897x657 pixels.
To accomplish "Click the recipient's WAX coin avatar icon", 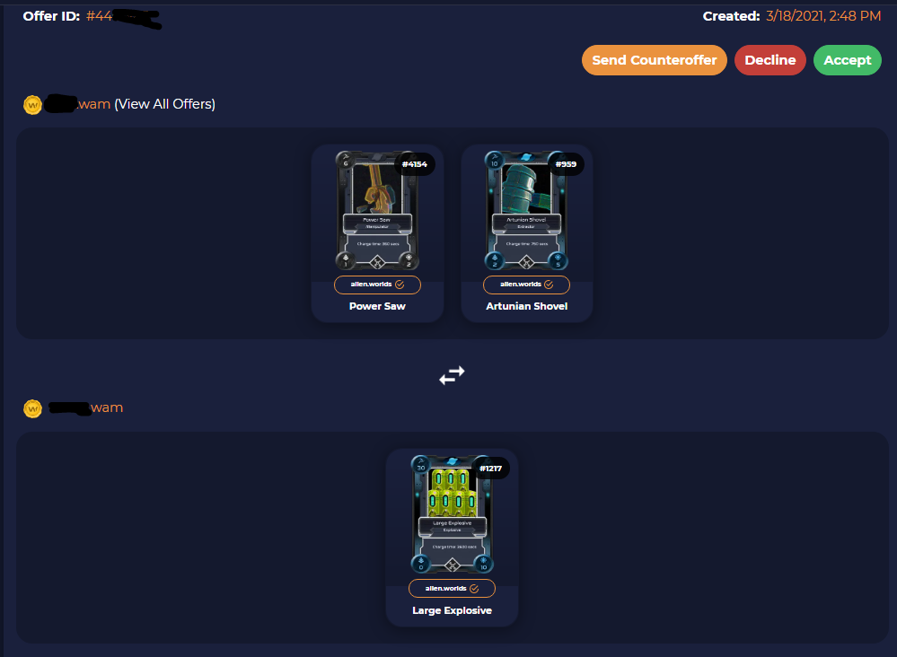I will (32, 409).
